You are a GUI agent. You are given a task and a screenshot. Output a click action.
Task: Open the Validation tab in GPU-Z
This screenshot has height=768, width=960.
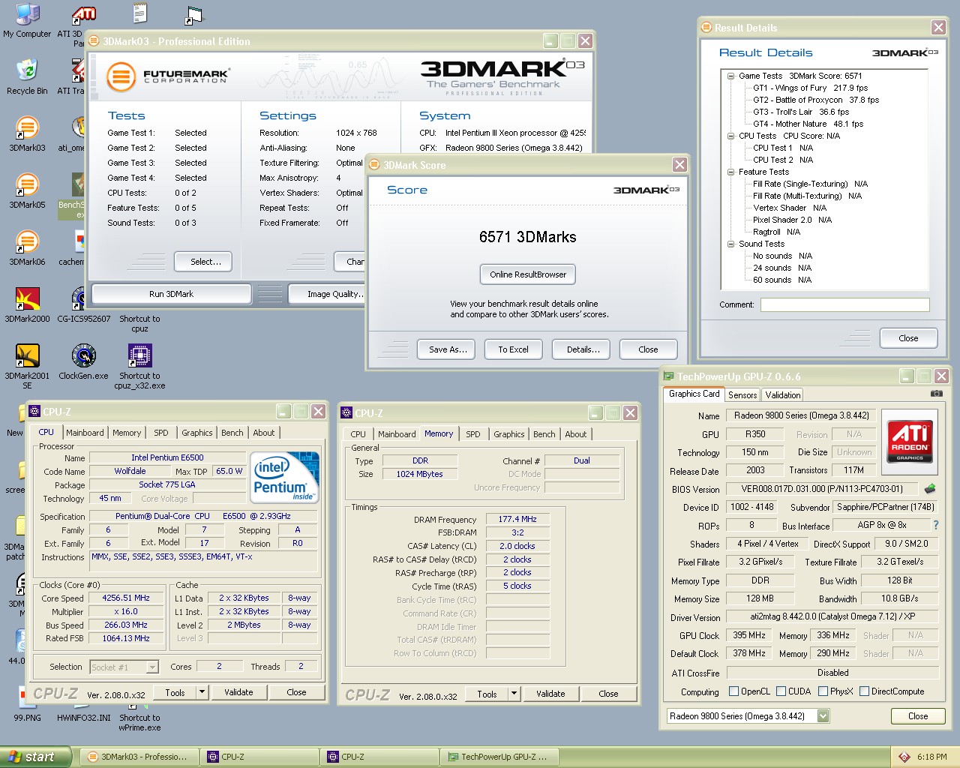tap(783, 395)
